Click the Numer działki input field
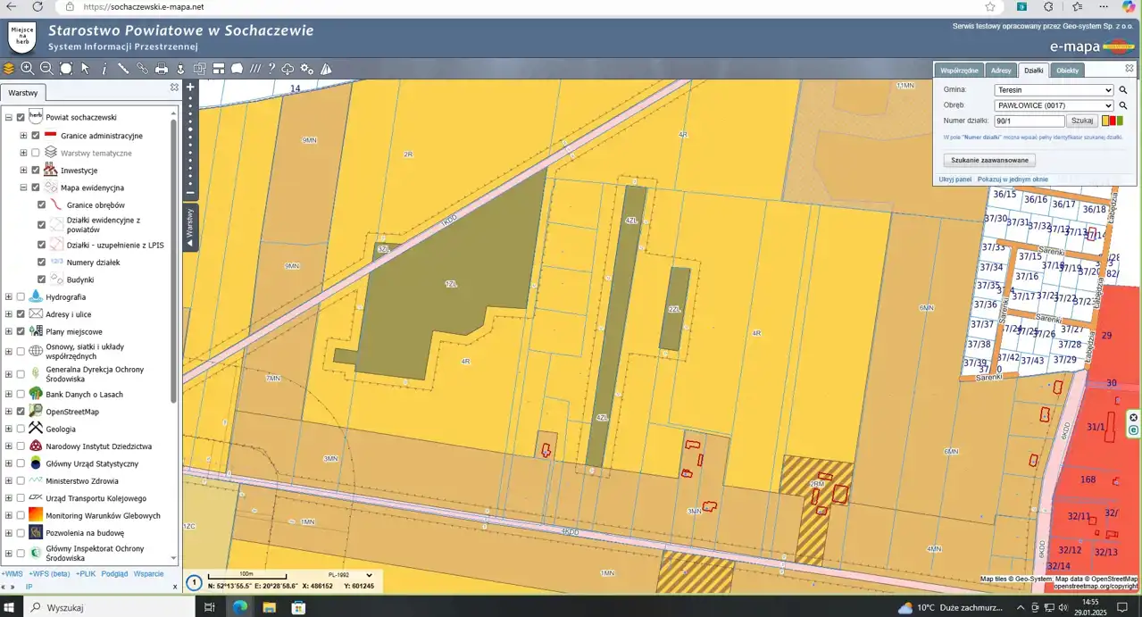The height and width of the screenshot is (617, 1142). (1029, 121)
